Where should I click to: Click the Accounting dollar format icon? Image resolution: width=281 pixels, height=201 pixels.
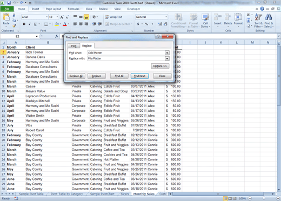(138, 24)
